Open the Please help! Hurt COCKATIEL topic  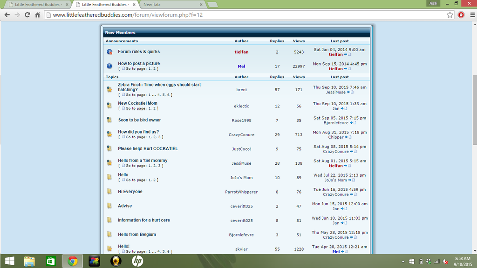[x=148, y=149]
